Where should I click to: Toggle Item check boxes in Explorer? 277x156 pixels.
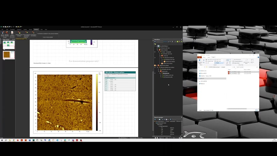[x=237, y=60]
